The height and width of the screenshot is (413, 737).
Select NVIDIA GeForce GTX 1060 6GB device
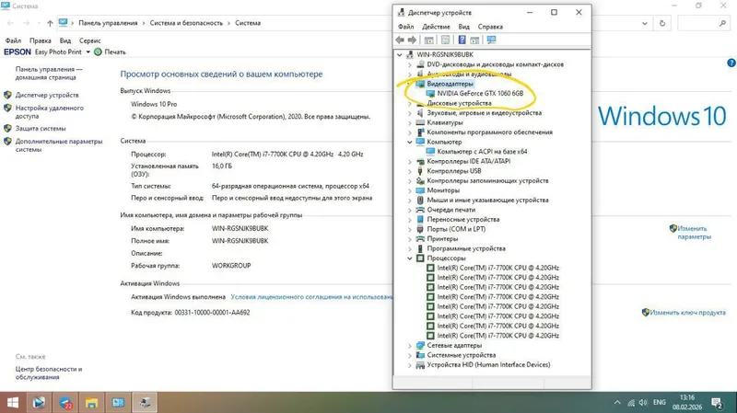coord(480,94)
